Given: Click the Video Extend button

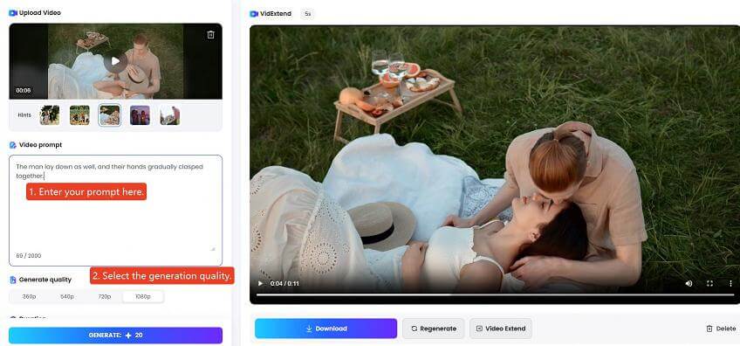Looking at the screenshot, I should [x=501, y=329].
